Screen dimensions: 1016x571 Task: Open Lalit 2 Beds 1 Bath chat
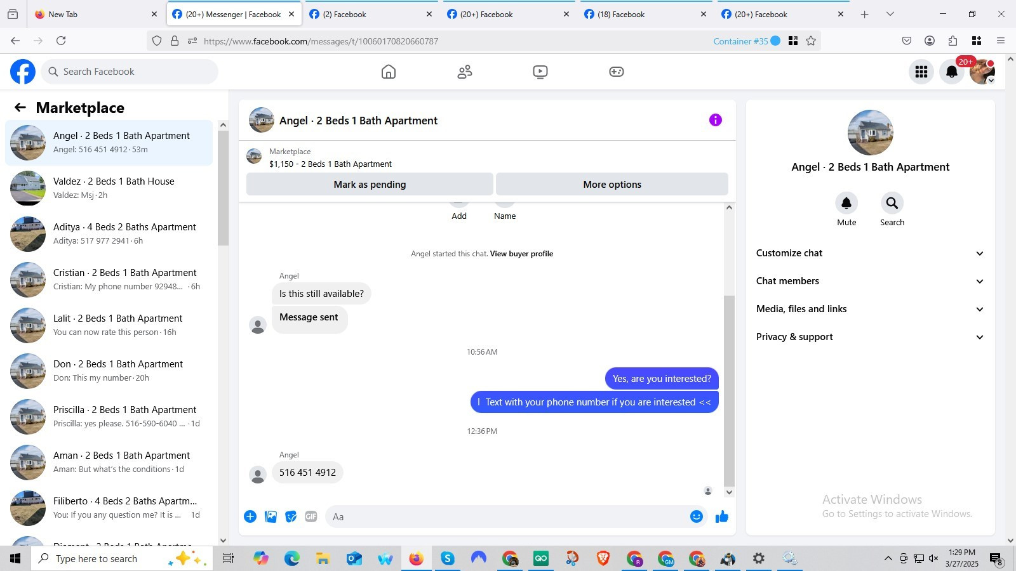[x=109, y=325]
